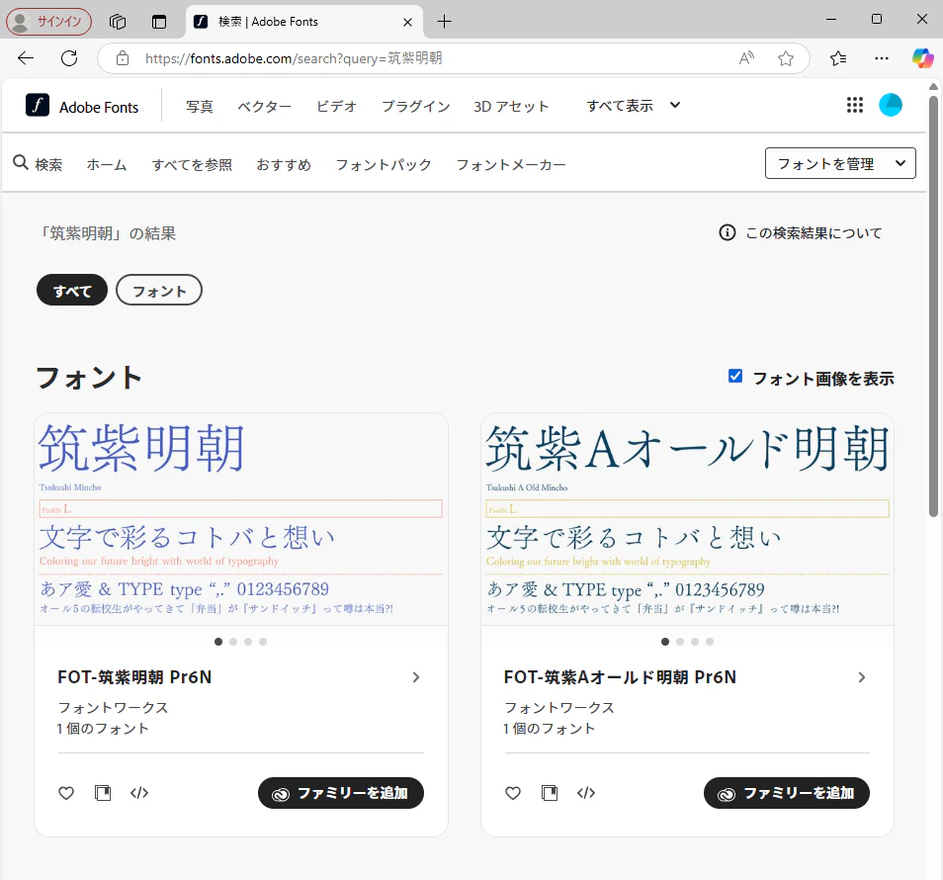Select the フォント filter pill
The height and width of the screenshot is (880, 943).
pyautogui.click(x=159, y=291)
